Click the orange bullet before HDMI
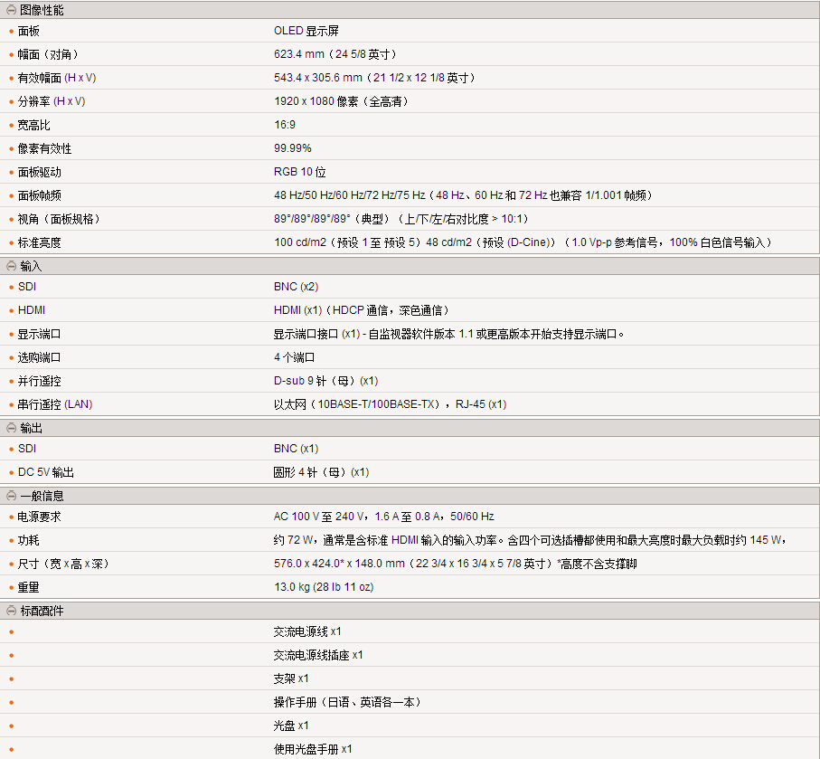The image size is (820, 759). [12, 310]
